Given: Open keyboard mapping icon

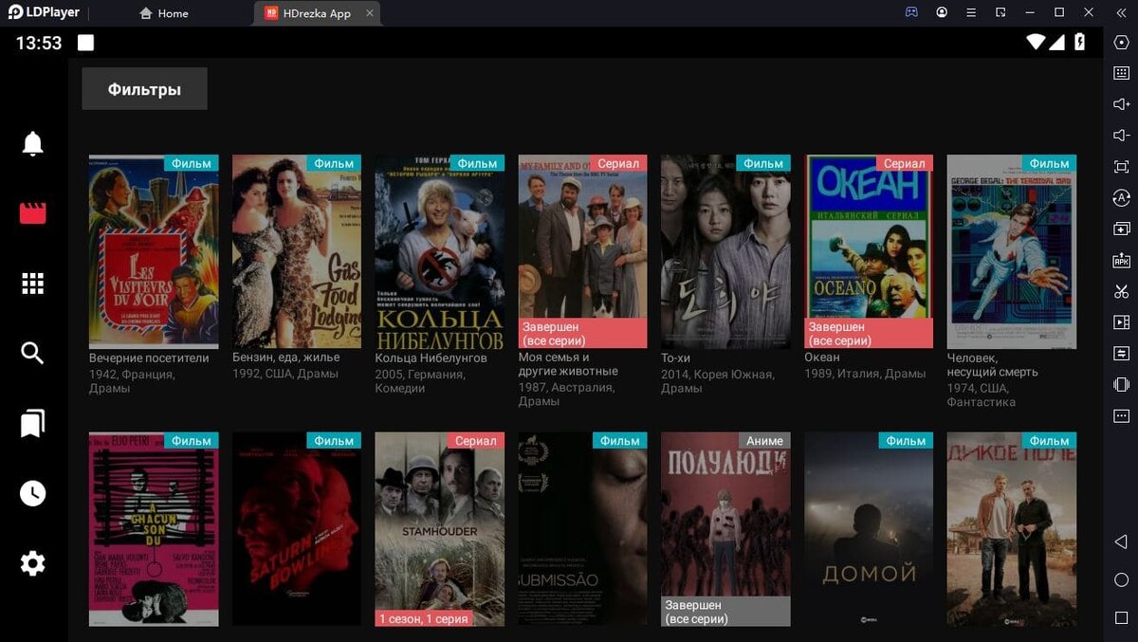Looking at the screenshot, I should (x=1121, y=73).
